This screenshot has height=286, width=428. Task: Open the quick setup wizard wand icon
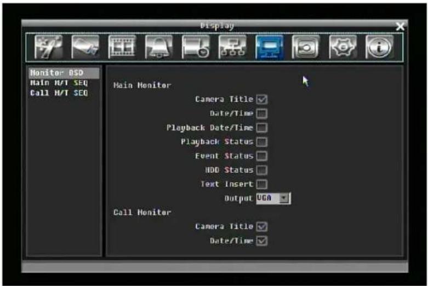(x=48, y=47)
